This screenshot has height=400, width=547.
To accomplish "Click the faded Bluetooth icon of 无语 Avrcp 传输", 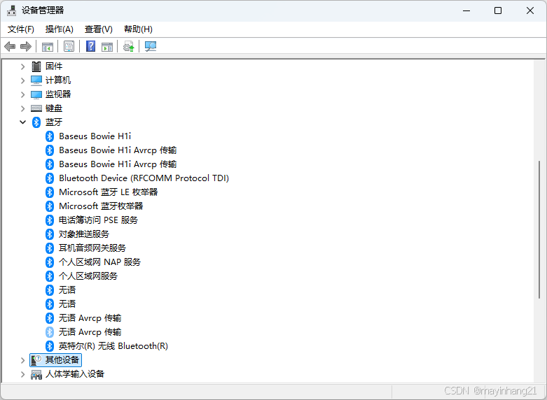I will pyautogui.click(x=50, y=332).
